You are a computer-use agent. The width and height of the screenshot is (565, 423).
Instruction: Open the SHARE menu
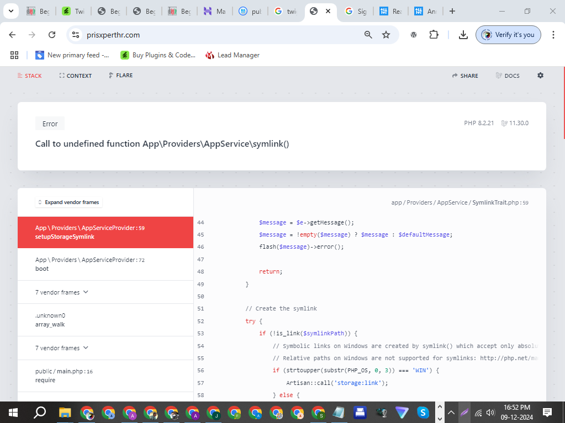(465, 76)
